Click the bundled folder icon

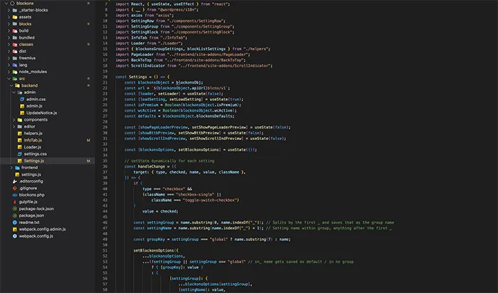coord(15,38)
